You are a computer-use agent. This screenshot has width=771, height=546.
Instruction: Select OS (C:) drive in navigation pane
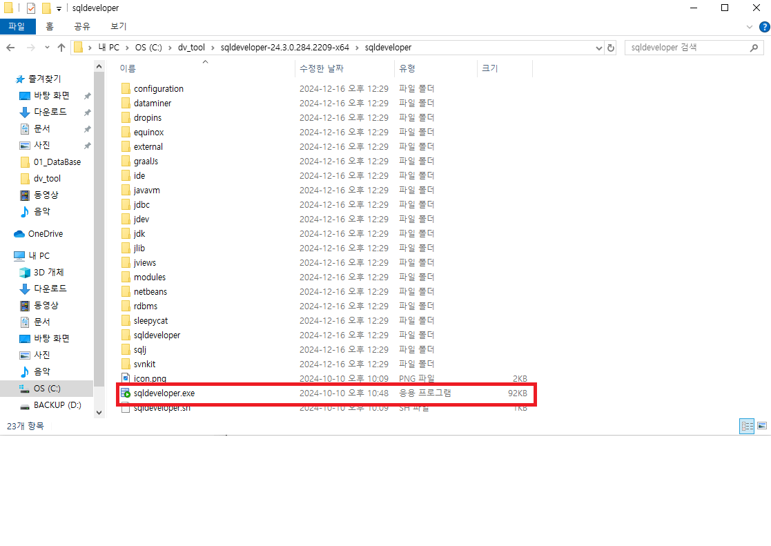click(47, 389)
